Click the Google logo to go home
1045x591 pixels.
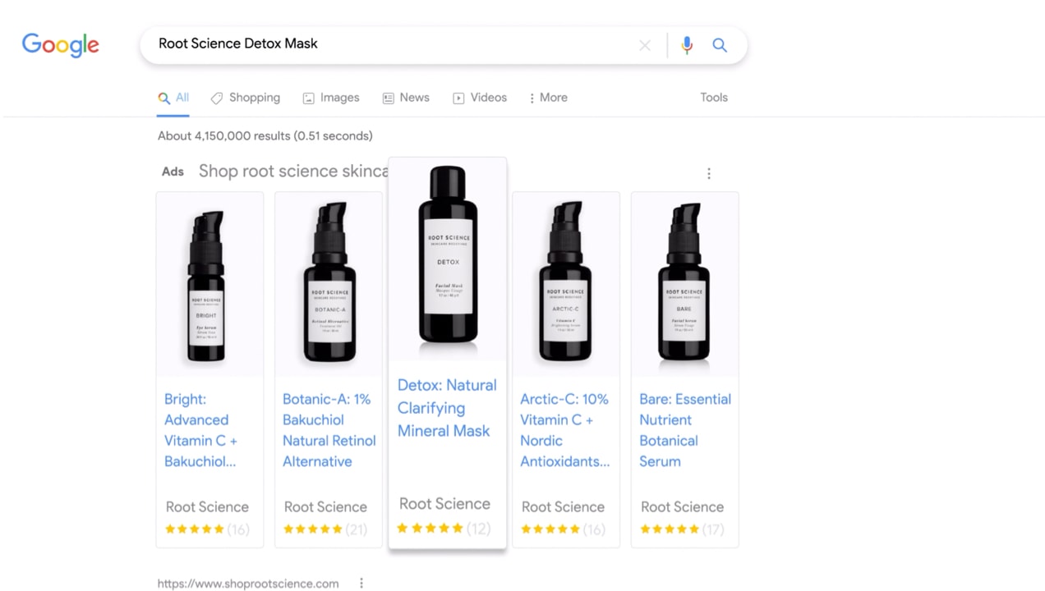click(60, 45)
